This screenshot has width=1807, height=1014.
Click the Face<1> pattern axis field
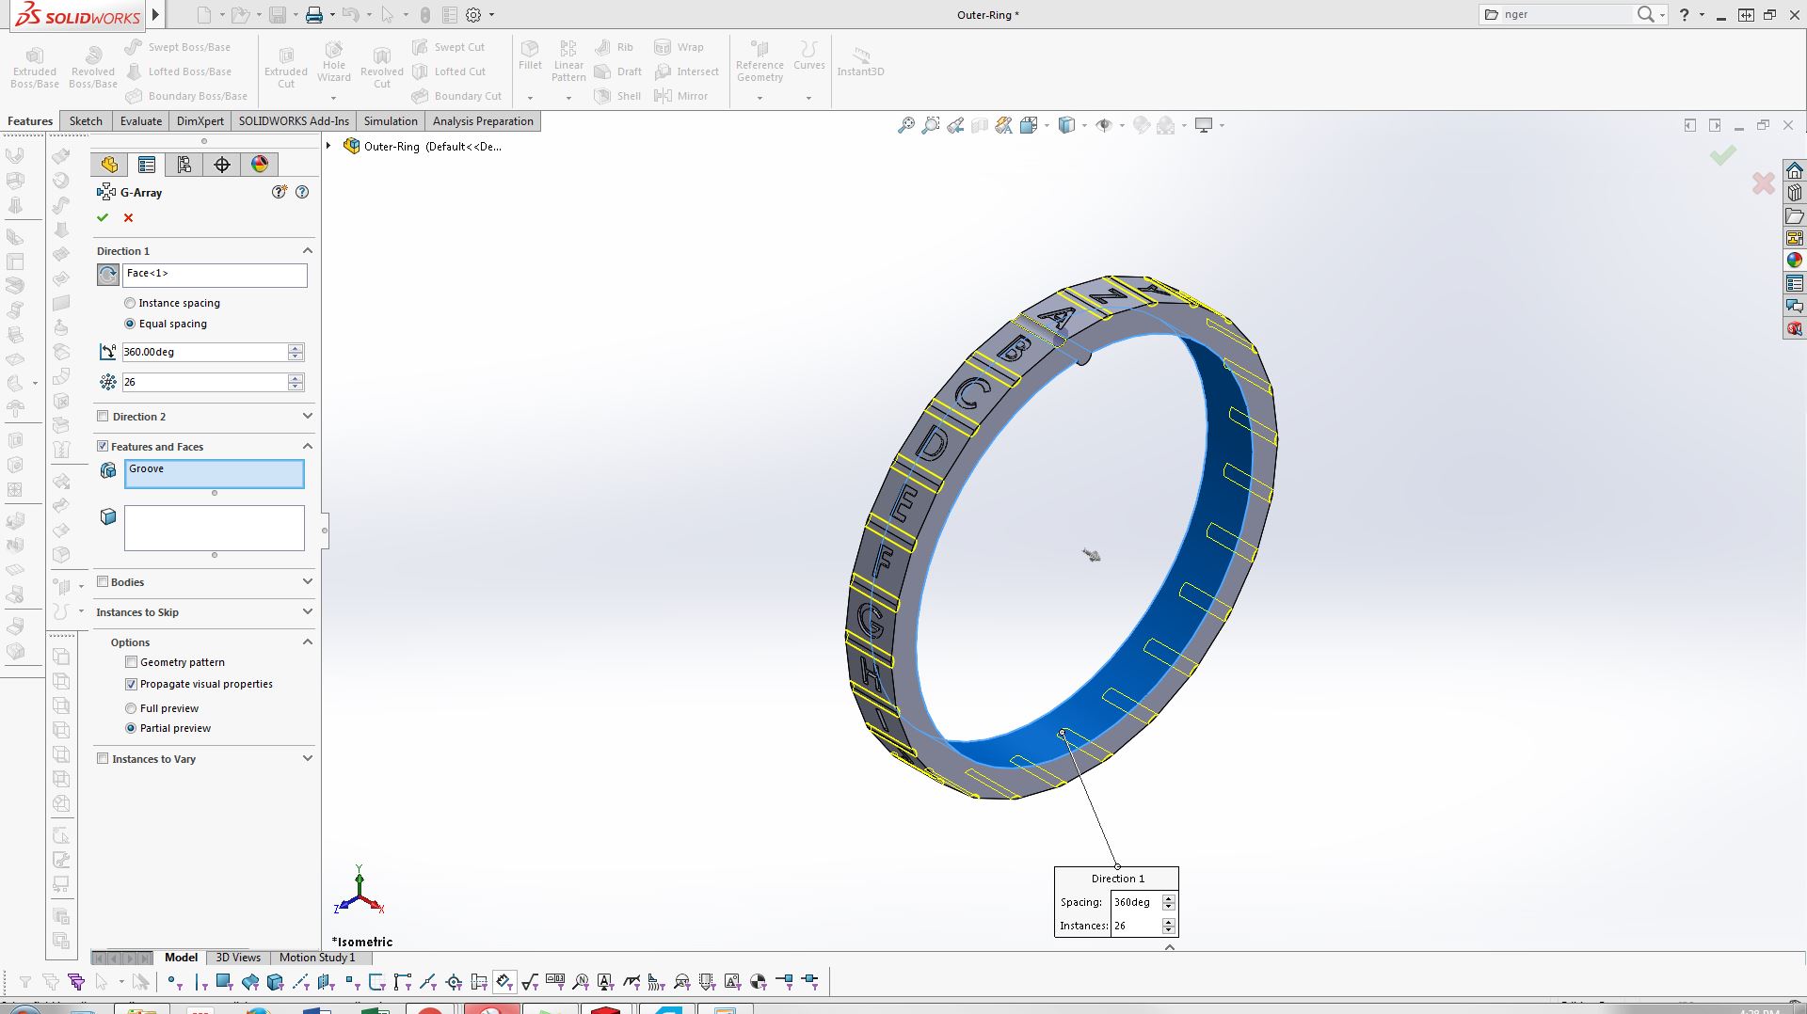[x=215, y=275]
